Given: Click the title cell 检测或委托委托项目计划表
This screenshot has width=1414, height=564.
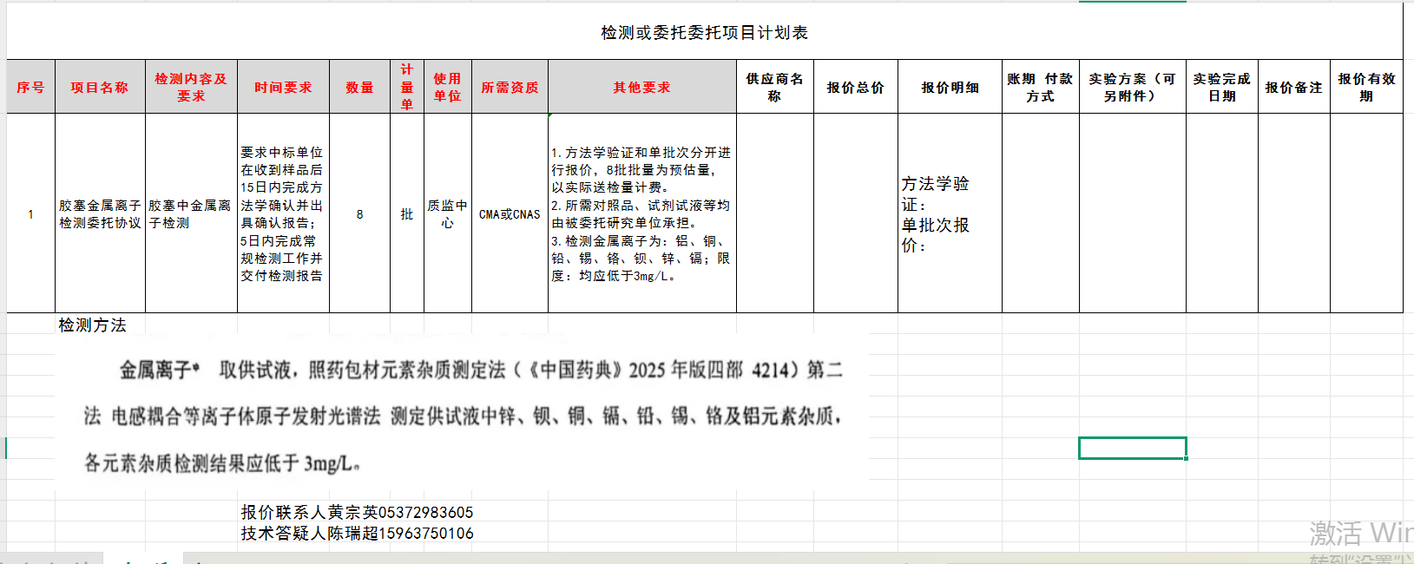Looking at the screenshot, I should [x=704, y=33].
